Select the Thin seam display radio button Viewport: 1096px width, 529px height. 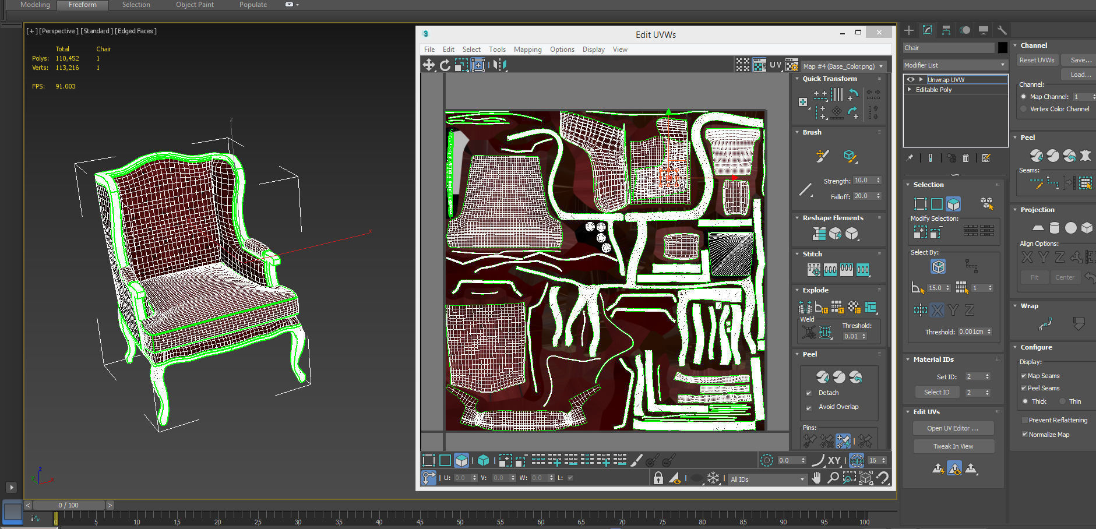tap(1063, 401)
